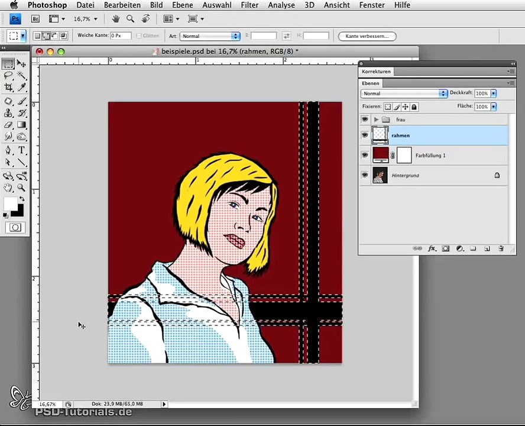Select the Lasso tool
Image resolution: width=525 pixels, height=426 pixels.
click(8, 75)
